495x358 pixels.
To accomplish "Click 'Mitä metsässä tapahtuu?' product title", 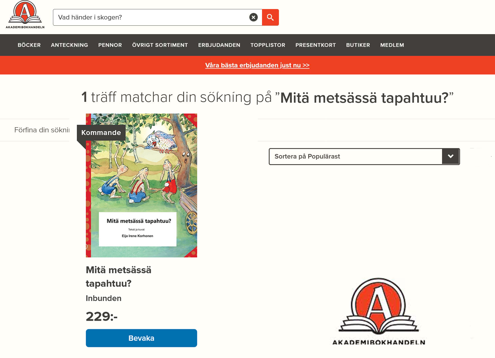I will click(119, 276).
